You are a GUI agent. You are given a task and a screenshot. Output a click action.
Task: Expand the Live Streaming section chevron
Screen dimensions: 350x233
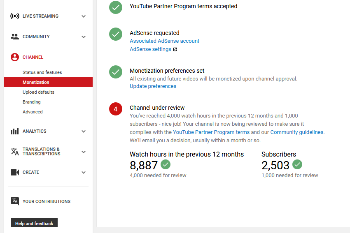coord(84,16)
